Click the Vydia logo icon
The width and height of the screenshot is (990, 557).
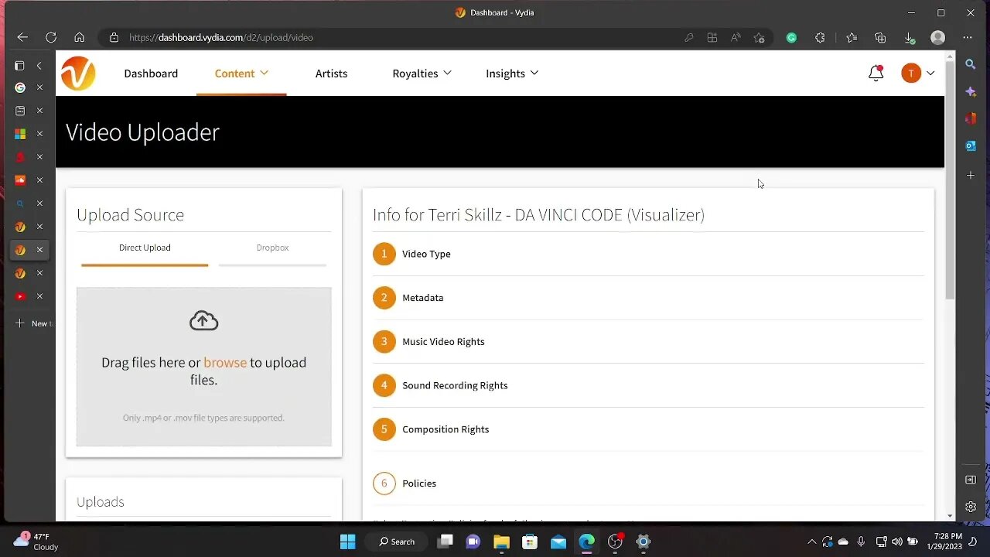pos(78,73)
